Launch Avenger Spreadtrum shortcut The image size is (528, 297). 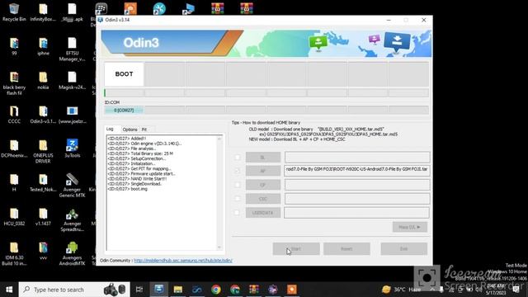72,219
